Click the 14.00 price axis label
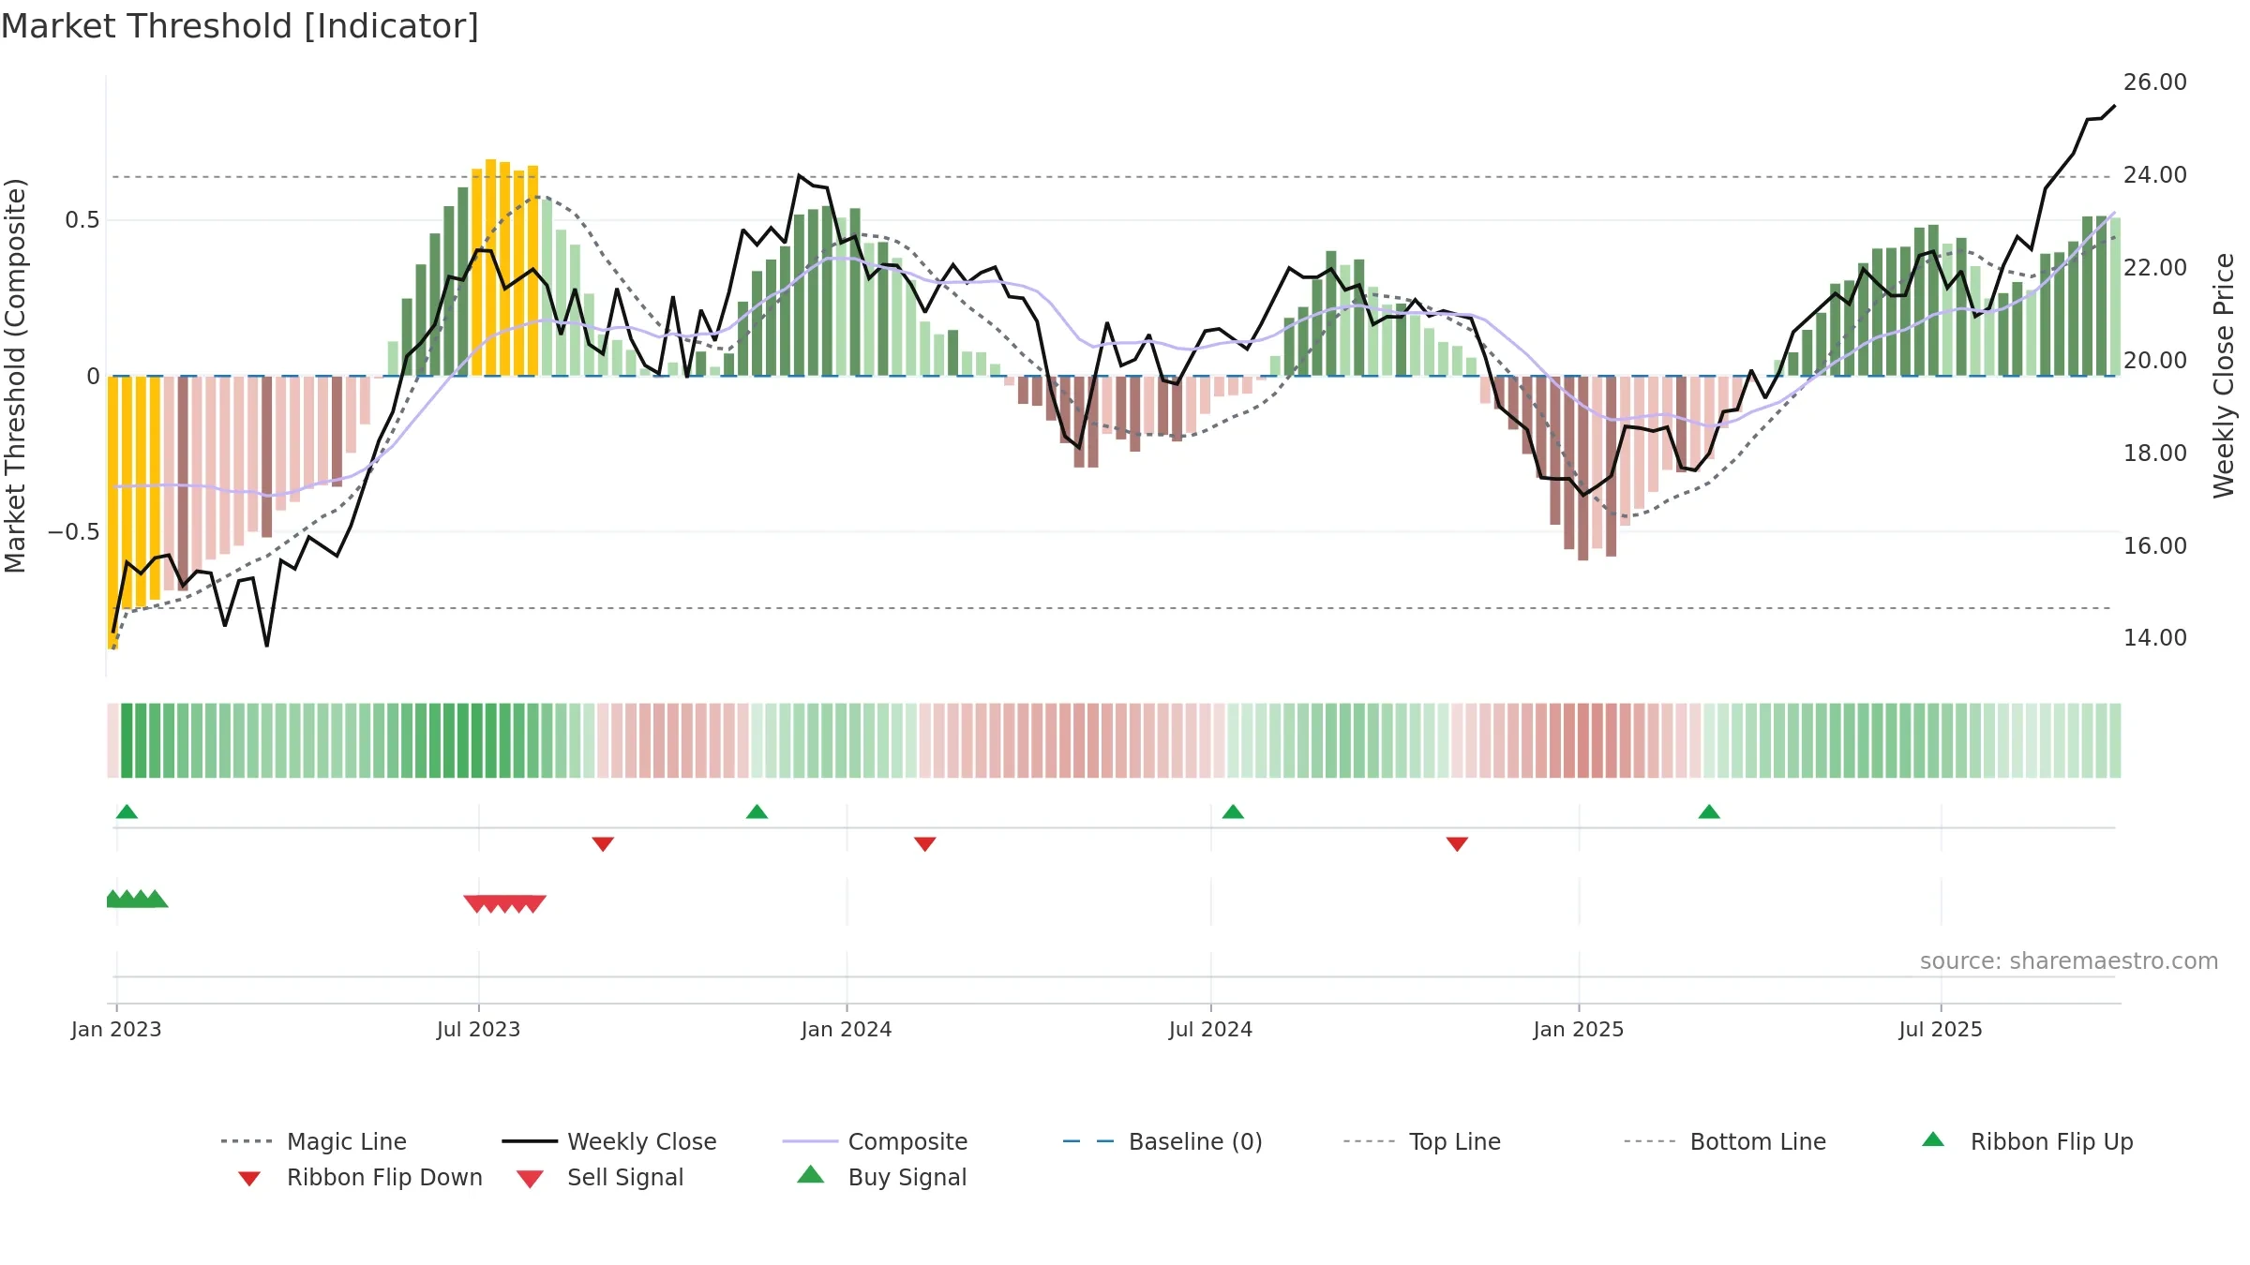 click(x=2155, y=638)
